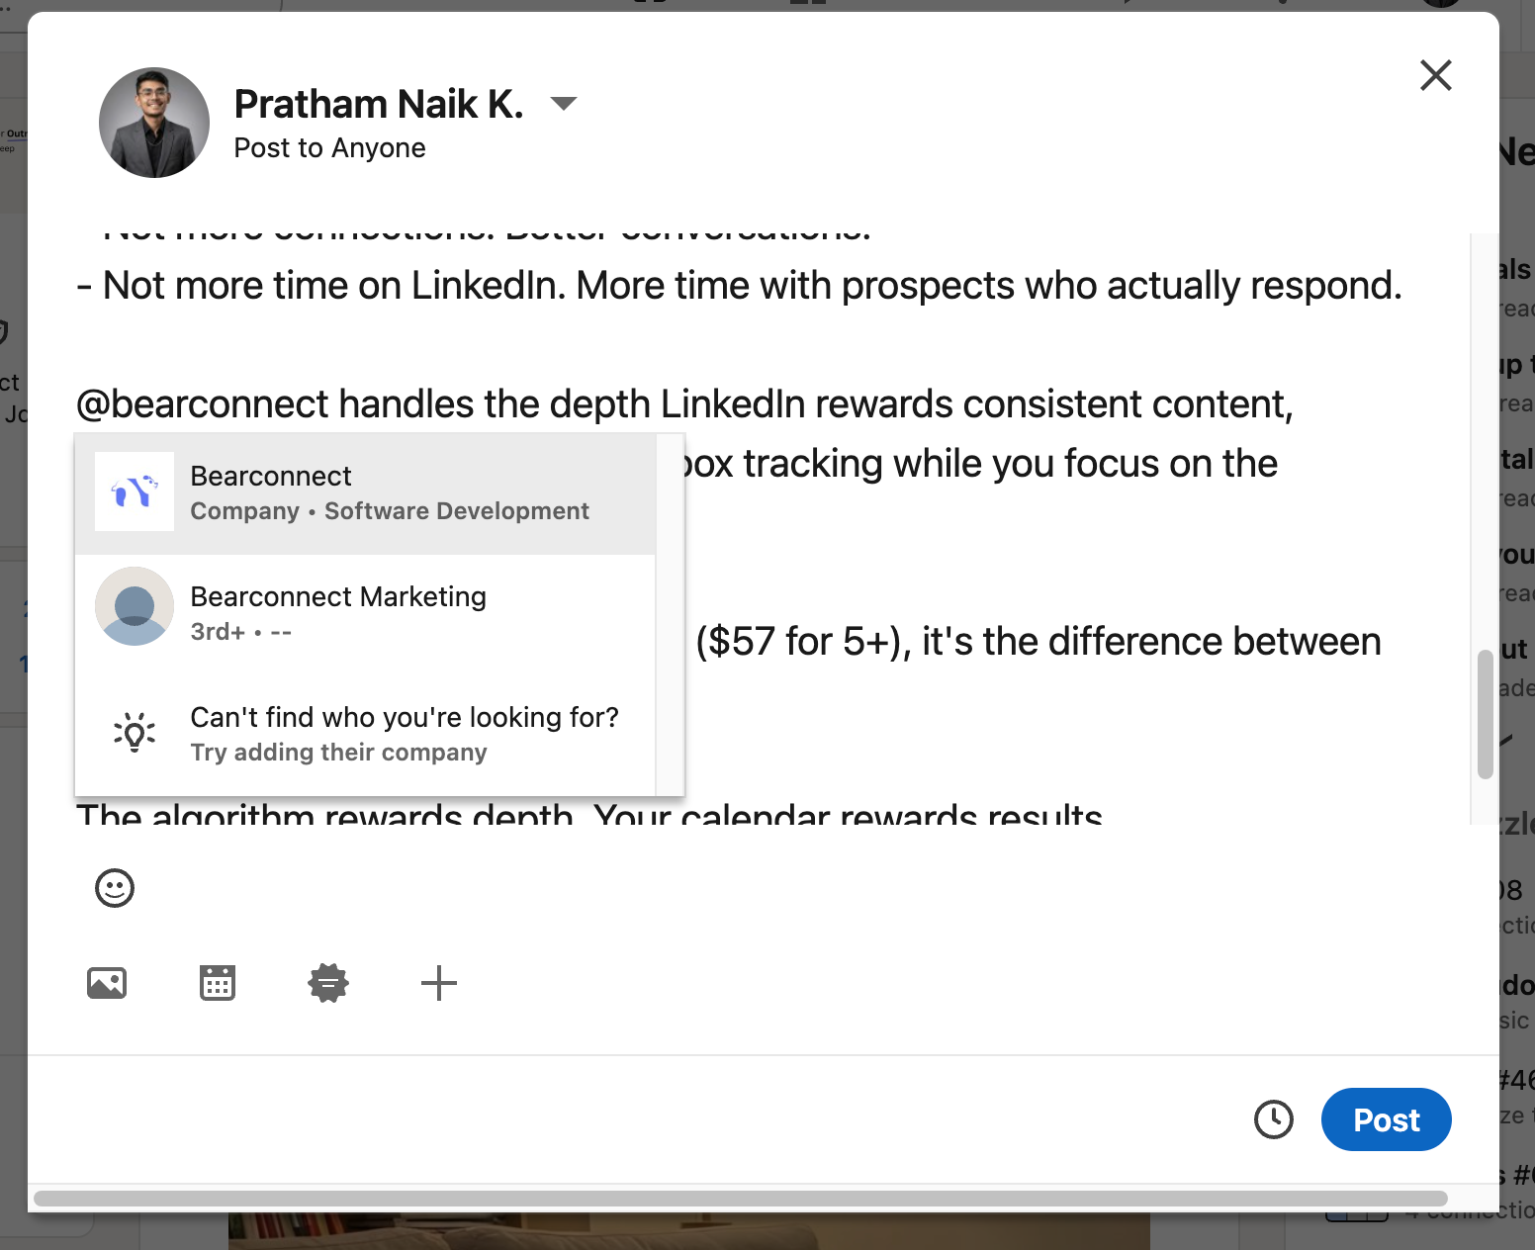
Task: Click the post editor vertical scrollbar thumb
Action: tap(1485, 714)
